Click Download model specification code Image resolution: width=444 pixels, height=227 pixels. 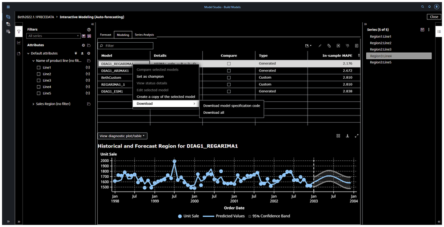tap(232, 106)
